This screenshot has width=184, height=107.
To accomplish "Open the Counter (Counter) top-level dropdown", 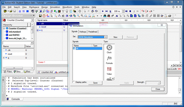I will coord(32,20).
